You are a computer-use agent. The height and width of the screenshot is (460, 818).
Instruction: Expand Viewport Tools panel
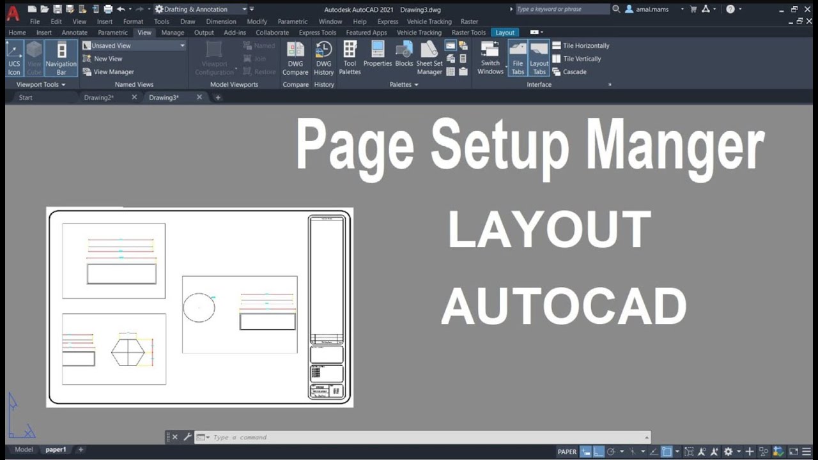[41, 84]
